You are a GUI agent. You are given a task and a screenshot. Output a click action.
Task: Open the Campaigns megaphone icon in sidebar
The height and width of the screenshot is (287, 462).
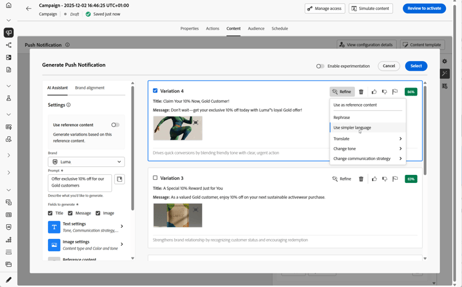pos(9,33)
